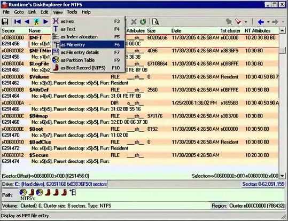Navigate forward with the gray right arrow
The width and height of the screenshot is (288, 221).
[275, 22]
